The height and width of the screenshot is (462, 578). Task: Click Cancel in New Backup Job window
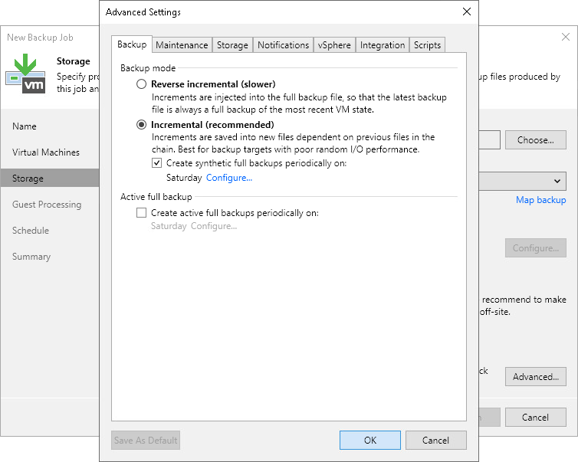[x=536, y=417]
